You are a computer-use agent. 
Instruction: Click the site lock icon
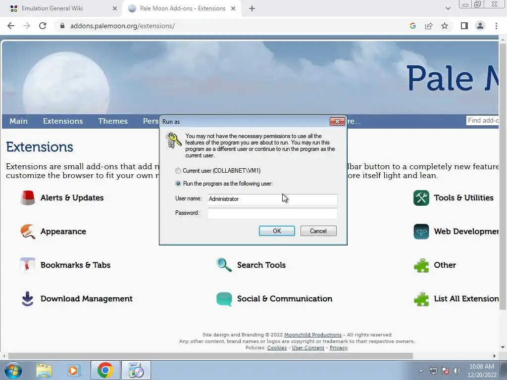click(62, 26)
